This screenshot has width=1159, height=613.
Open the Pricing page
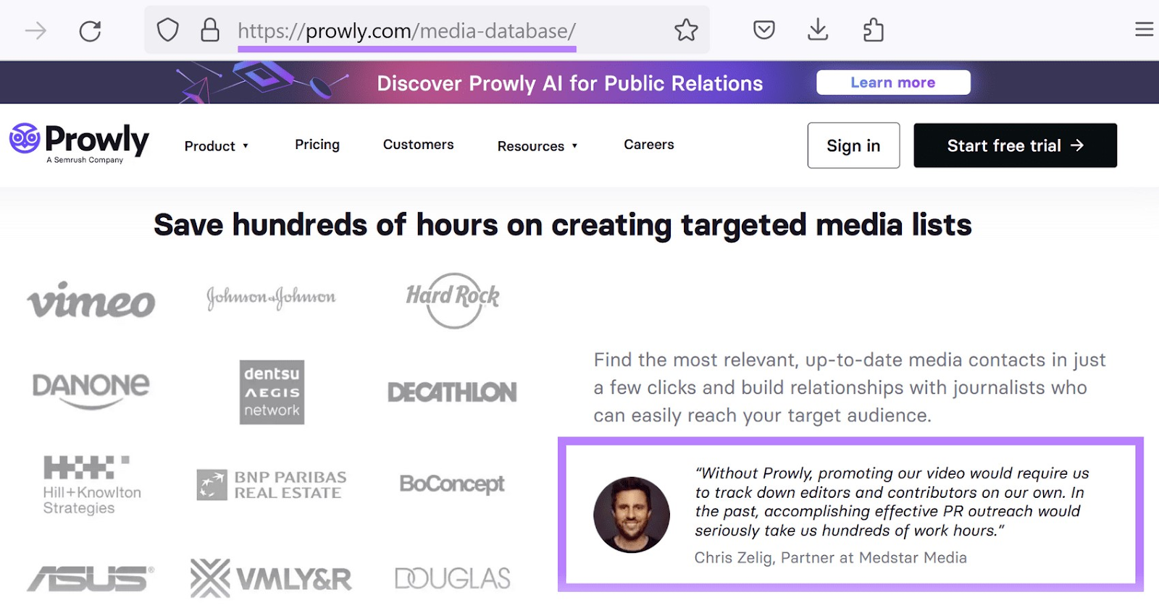(x=317, y=145)
